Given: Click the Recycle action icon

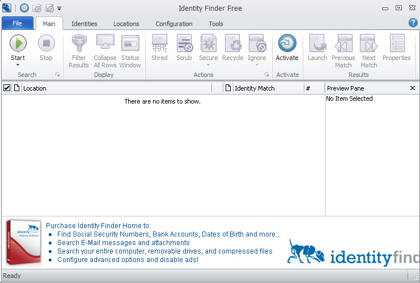Looking at the screenshot, I should point(232,43).
